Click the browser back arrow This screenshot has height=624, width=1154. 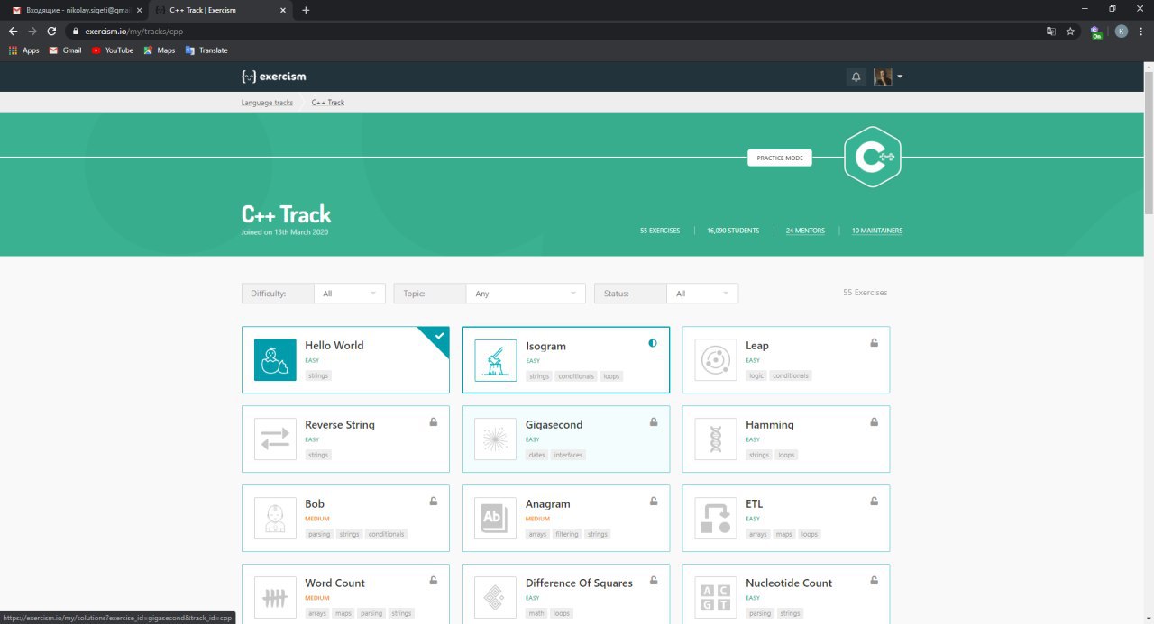pos(13,31)
